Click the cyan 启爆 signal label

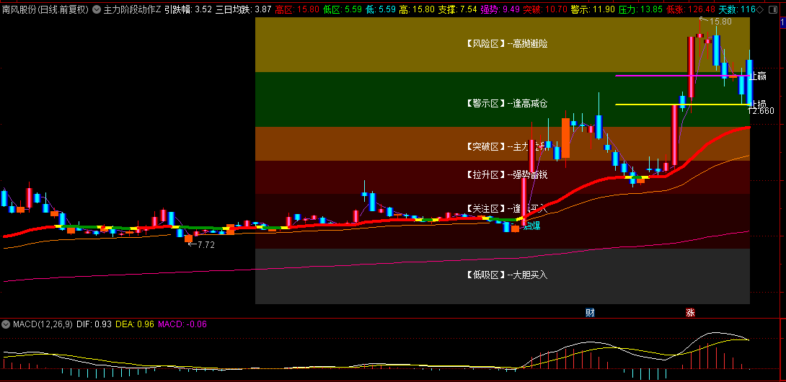point(532,226)
